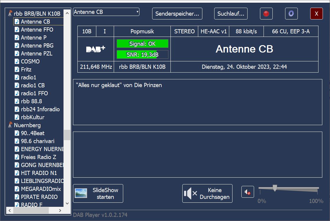Click the ensemble name cell rbb BRB/BLN K10B

[142, 67]
